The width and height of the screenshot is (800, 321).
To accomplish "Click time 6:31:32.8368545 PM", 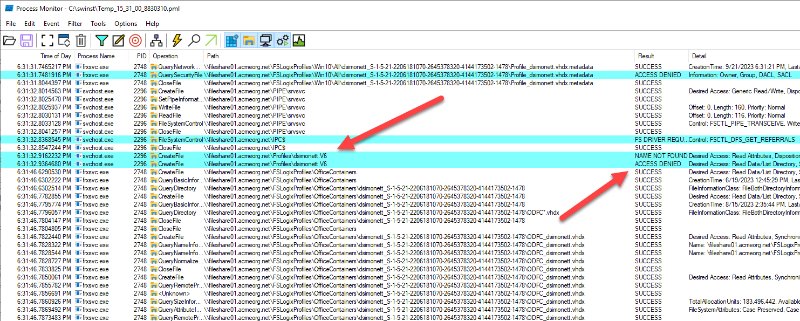I will click(x=44, y=140).
